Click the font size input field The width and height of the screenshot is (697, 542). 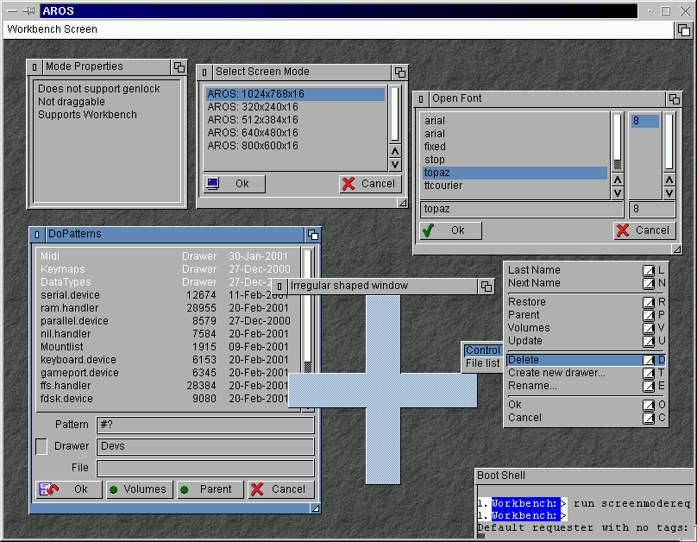coord(652,209)
